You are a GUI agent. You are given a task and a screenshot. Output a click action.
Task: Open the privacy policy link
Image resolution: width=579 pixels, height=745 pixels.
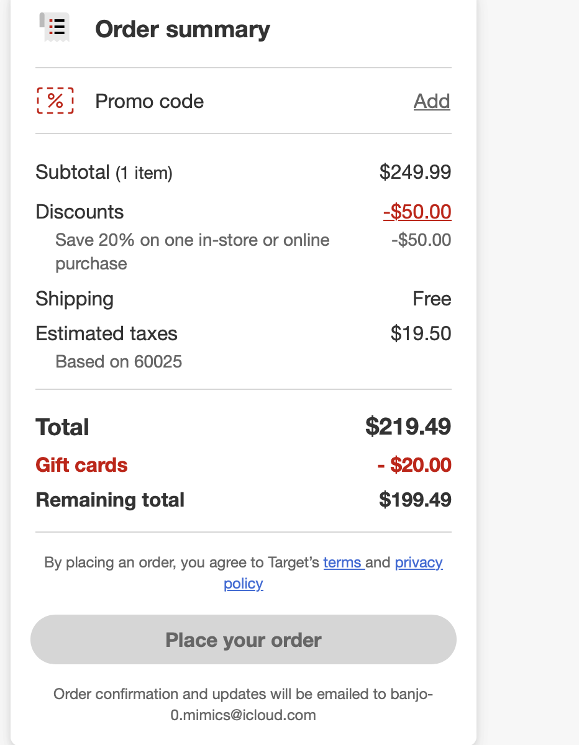coord(418,563)
